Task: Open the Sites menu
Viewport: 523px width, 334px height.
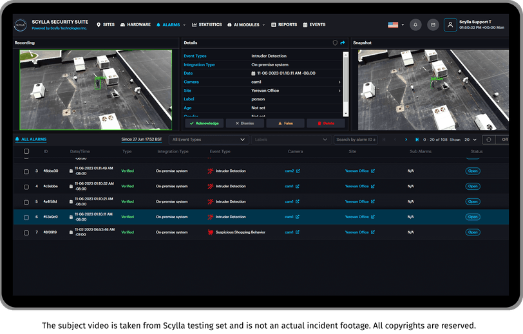Action: coord(106,24)
